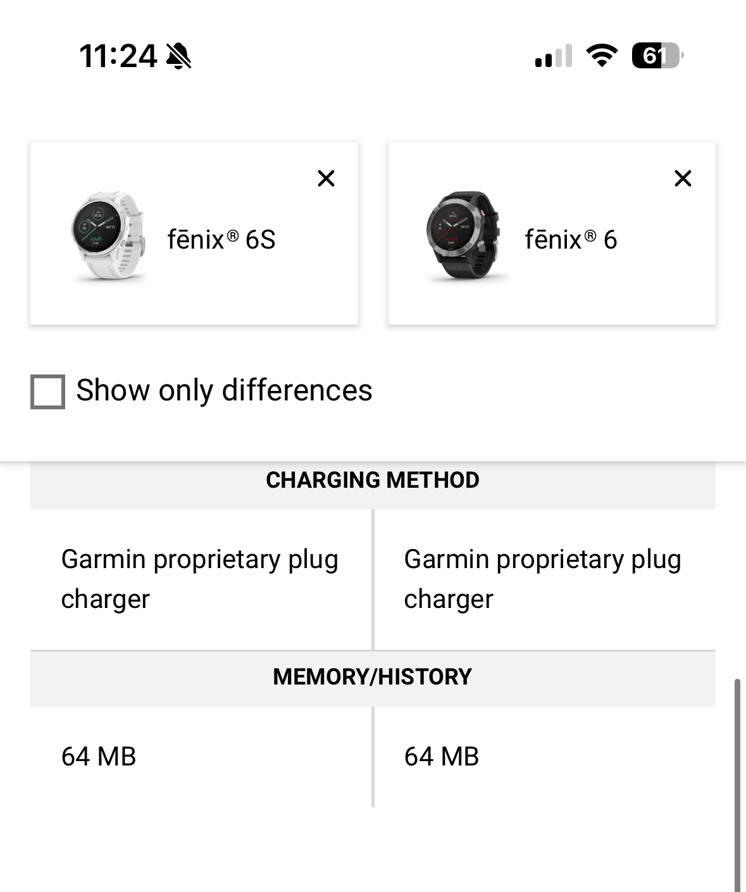
Task: Tap the 11:24 clock in status bar
Action: [x=118, y=56]
